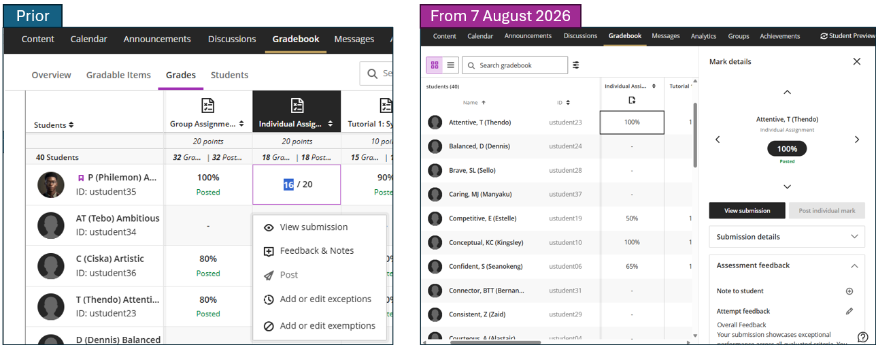Screen dimensions: 876x345
Task: Edit Attempt feedback with pencil icon
Action: pos(849,311)
